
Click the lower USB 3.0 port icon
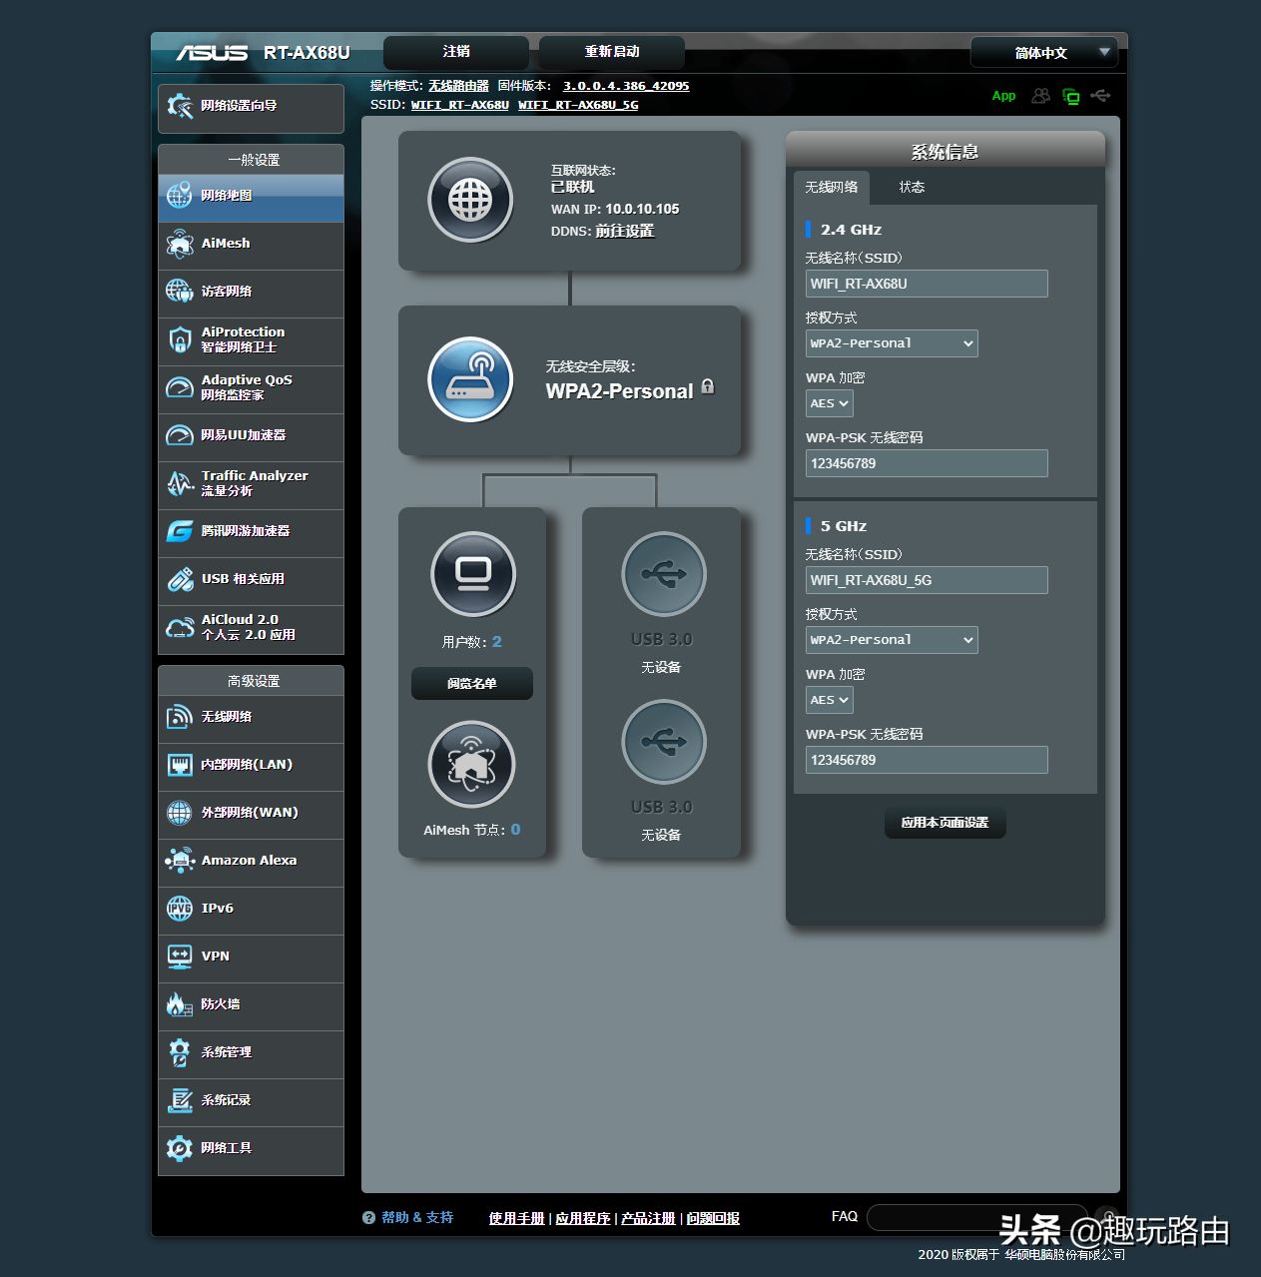coord(663,742)
